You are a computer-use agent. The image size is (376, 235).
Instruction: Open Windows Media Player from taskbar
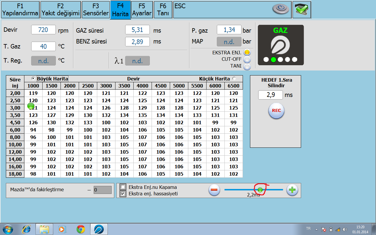pos(62,229)
